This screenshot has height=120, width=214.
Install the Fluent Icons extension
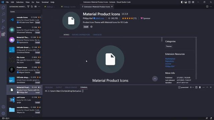(x=37, y=73)
